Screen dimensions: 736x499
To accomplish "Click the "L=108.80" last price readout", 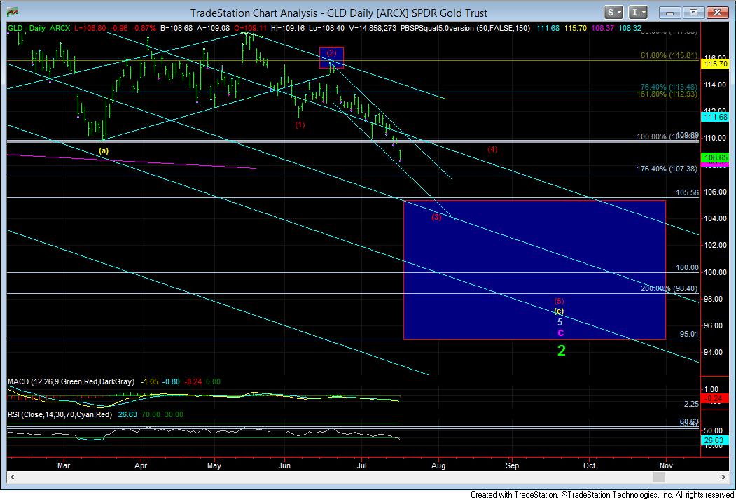I will (89, 28).
